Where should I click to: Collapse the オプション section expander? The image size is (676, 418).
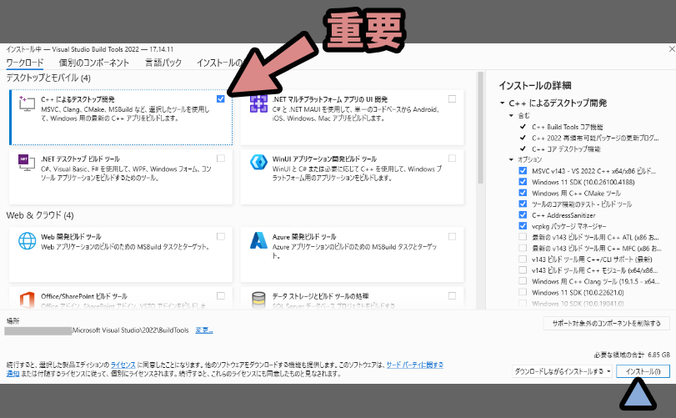click(x=511, y=159)
